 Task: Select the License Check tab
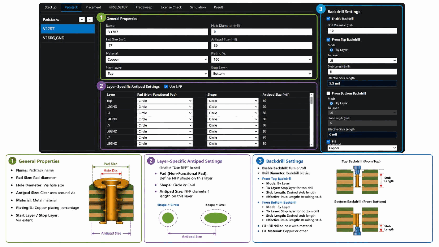(171, 7)
